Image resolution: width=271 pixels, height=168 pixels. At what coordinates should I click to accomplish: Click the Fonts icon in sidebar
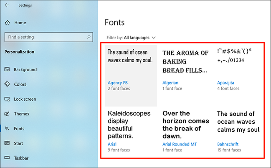(x=7, y=129)
